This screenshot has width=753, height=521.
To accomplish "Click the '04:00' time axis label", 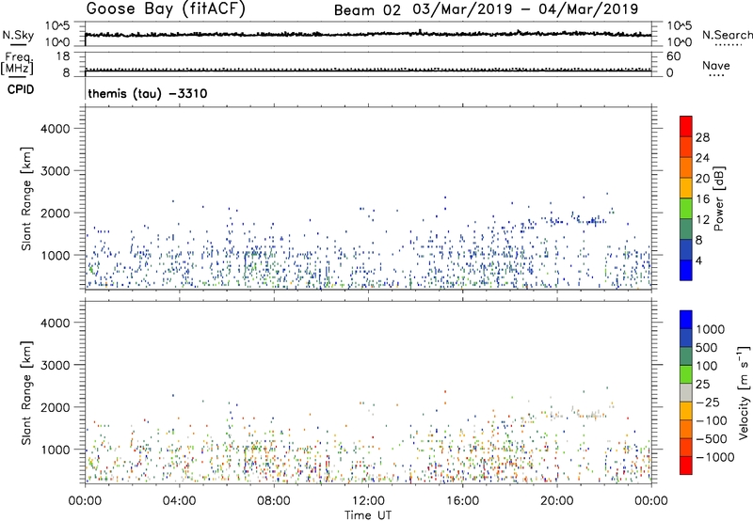I will coord(179,501).
